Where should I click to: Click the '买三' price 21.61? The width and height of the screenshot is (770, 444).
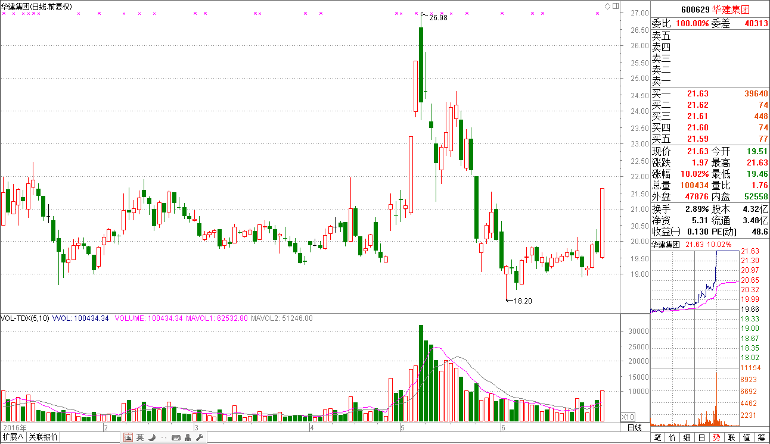point(697,116)
